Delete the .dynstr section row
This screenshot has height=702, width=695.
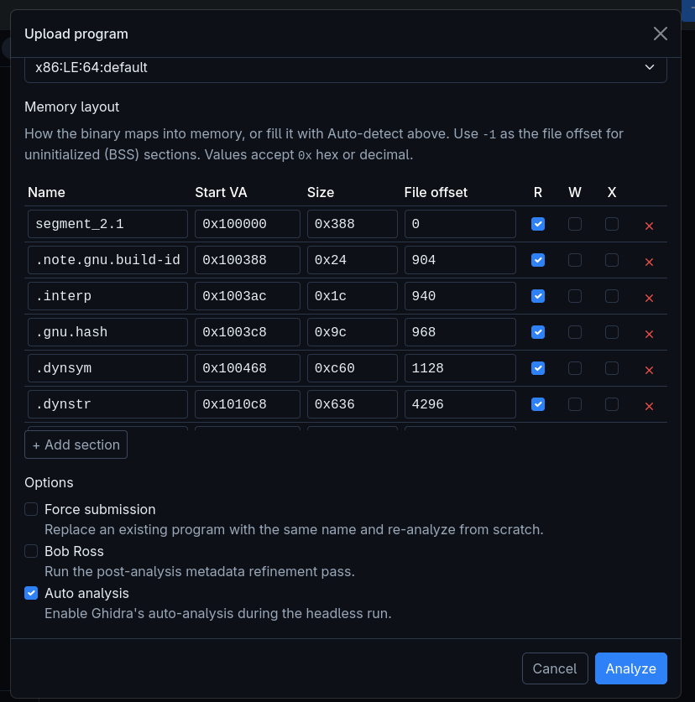coord(649,406)
